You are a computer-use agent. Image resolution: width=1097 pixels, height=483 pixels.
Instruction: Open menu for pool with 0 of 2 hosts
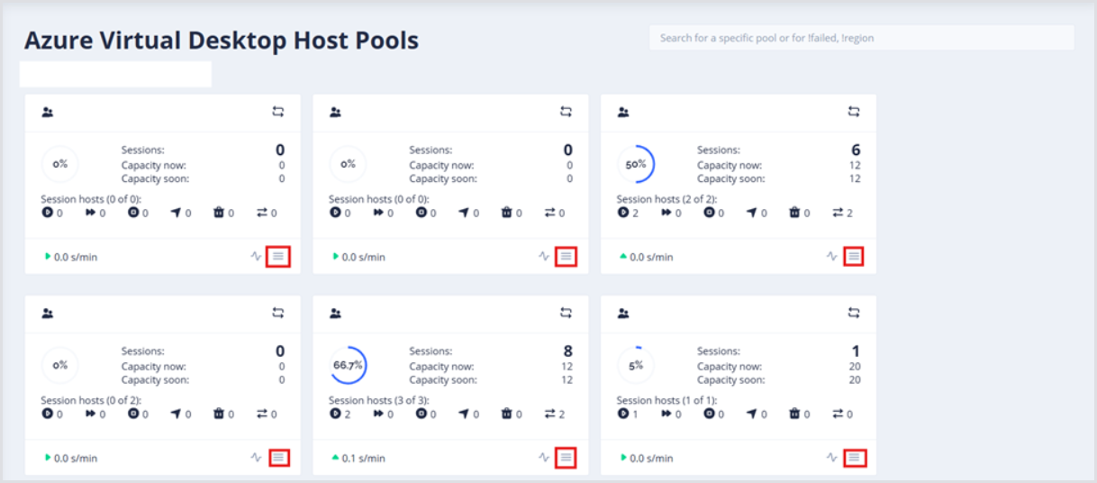(x=278, y=458)
